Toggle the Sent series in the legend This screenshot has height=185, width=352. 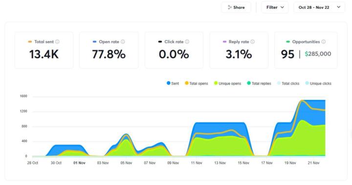173,83
